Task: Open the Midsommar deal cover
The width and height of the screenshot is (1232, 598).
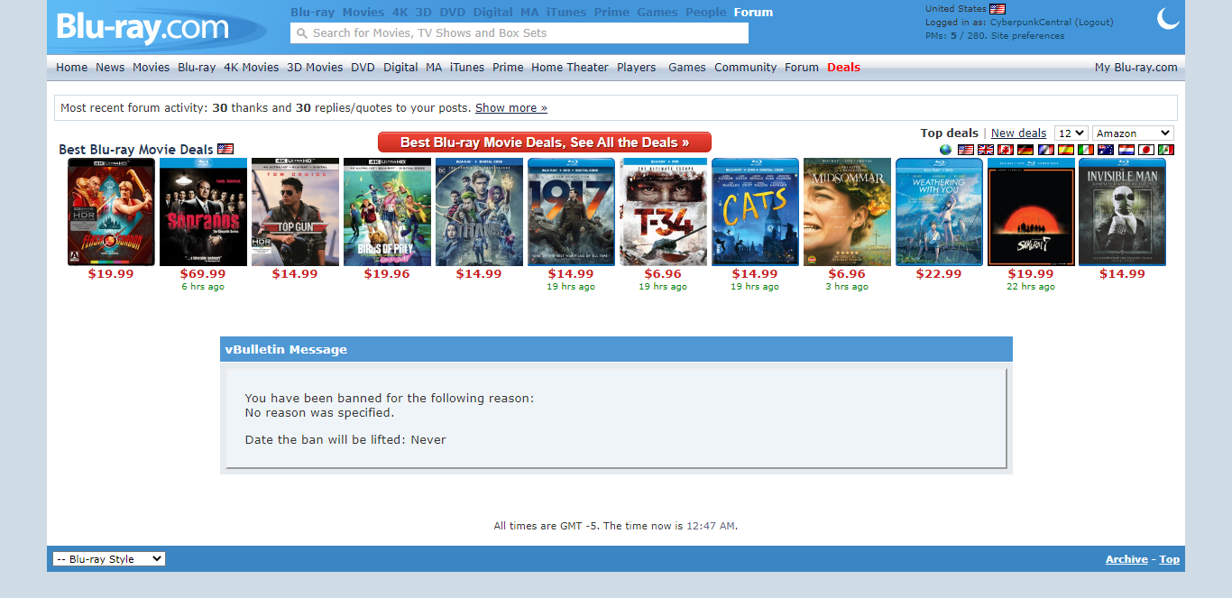Action: [x=847, y=212]
